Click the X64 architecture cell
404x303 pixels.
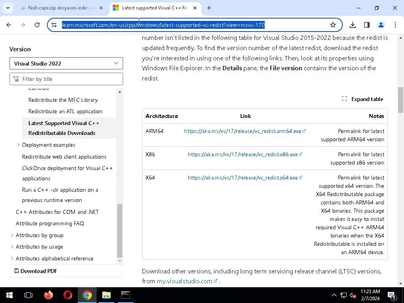click(150, 178)
